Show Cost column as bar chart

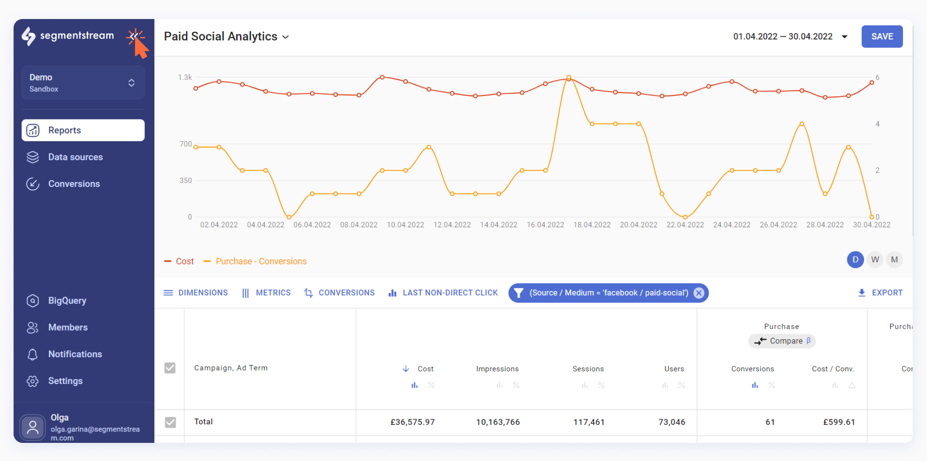[414, 385]
